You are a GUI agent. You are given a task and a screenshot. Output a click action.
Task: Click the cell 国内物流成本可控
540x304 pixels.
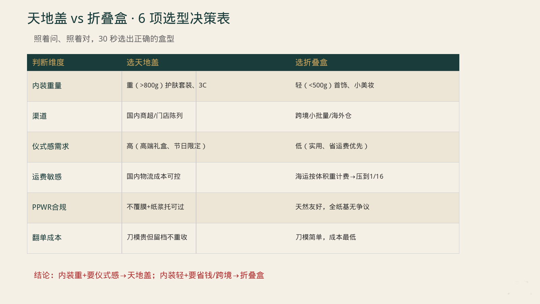click(154, 177)
